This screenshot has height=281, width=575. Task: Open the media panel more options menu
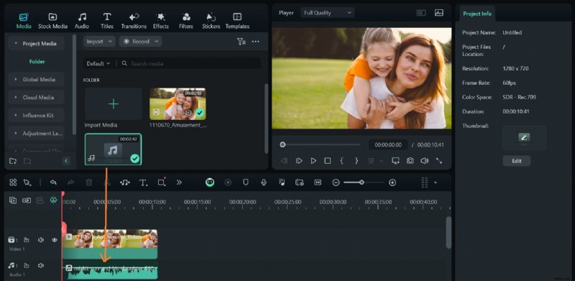256,42
